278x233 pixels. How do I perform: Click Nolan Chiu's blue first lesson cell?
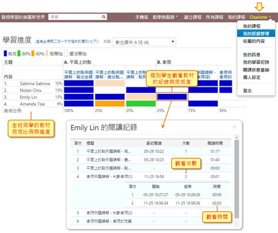[x=79, y=90]
